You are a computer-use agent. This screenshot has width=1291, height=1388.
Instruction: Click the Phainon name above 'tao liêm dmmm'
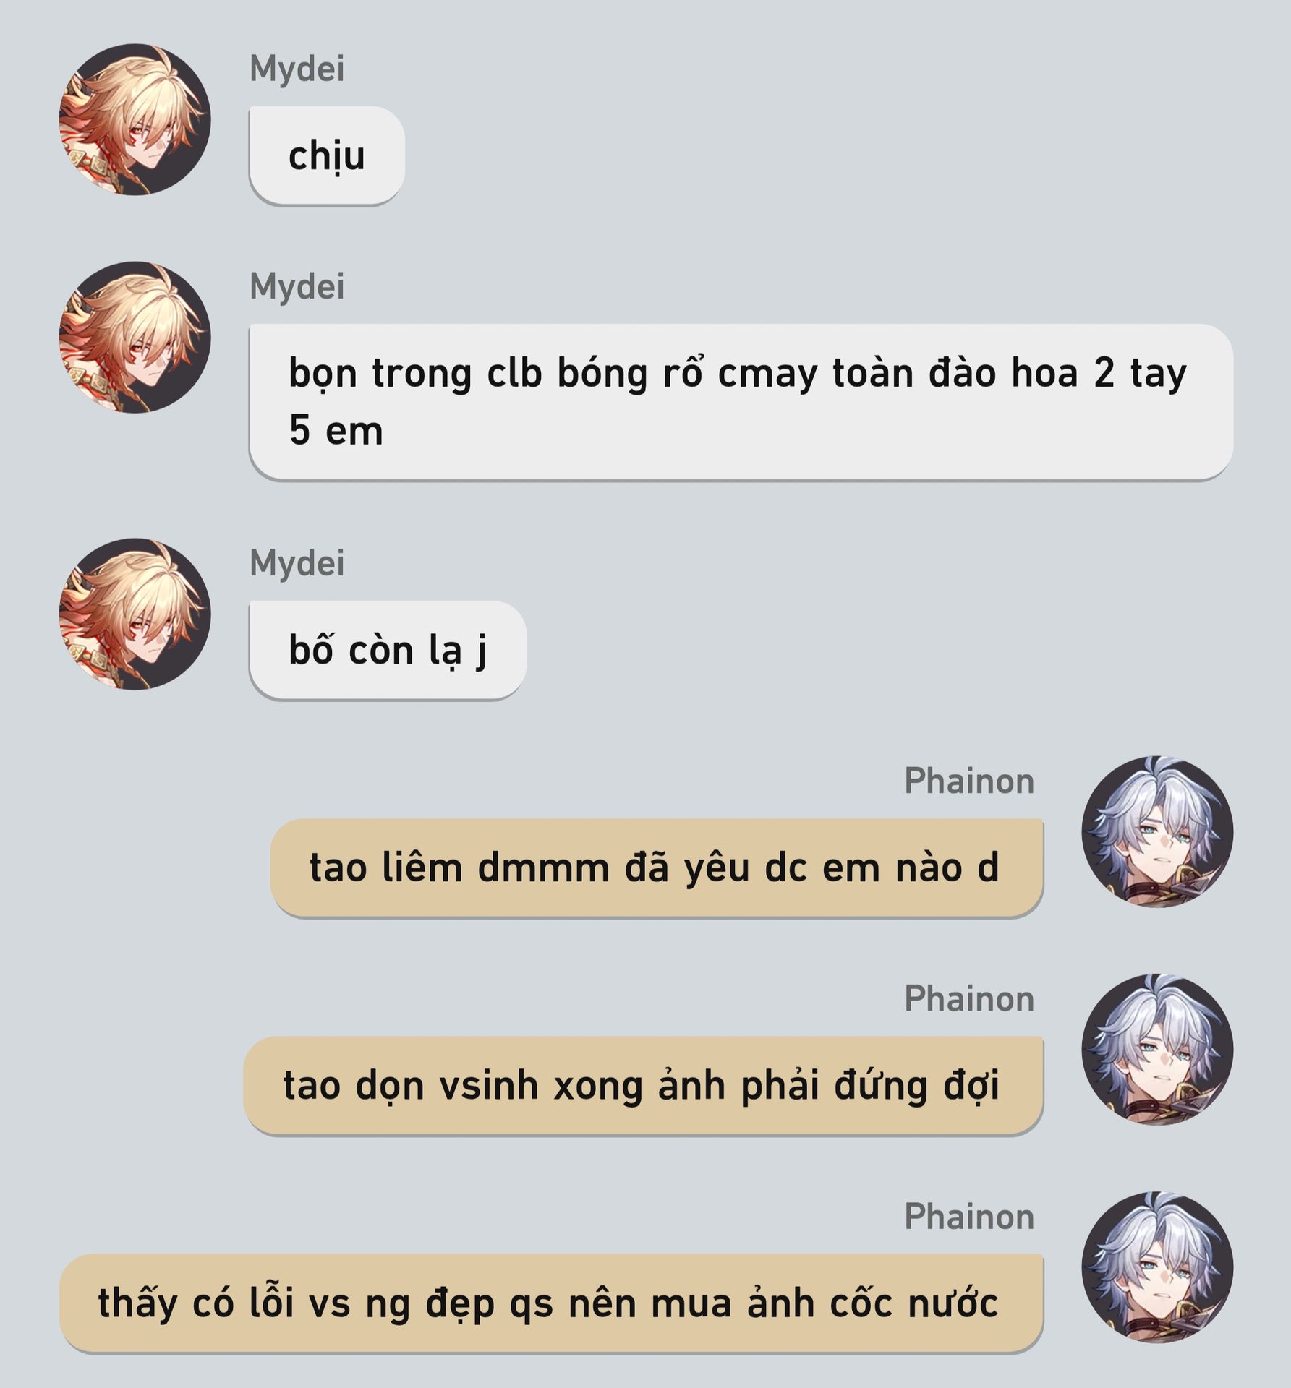point(969,781)
